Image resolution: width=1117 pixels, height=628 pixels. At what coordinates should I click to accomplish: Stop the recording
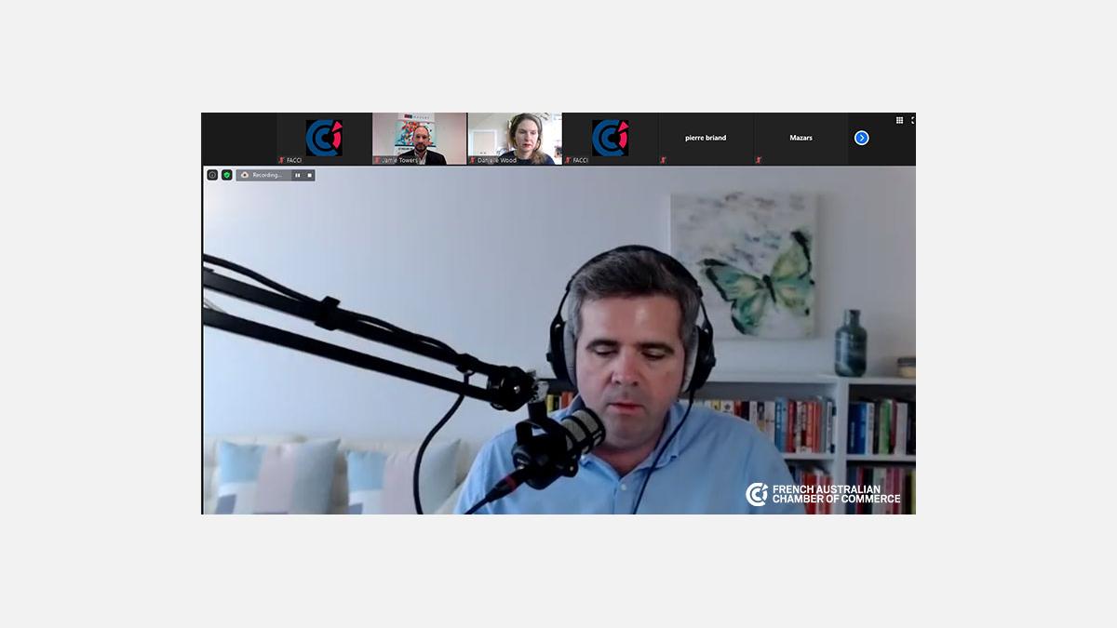coord(310,175)
